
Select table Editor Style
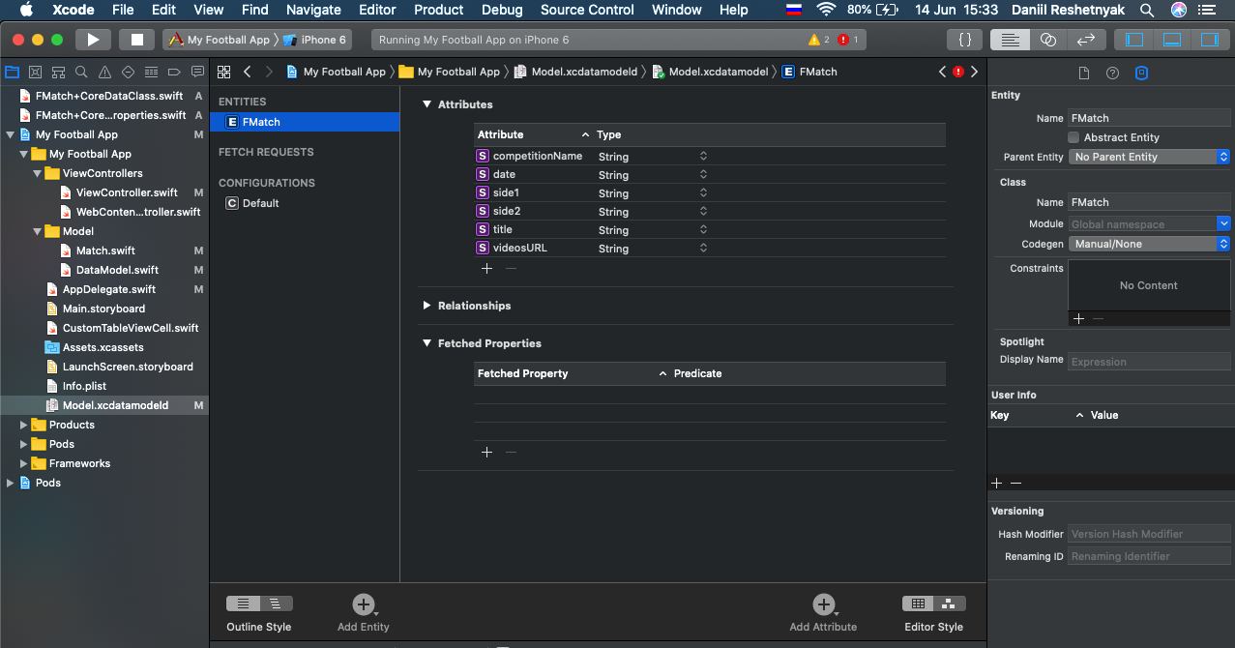point(918,604)
